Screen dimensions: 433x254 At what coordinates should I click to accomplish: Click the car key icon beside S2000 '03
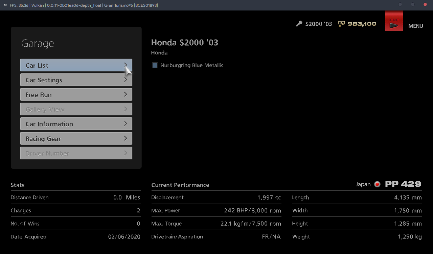click(x=299, y=24)
